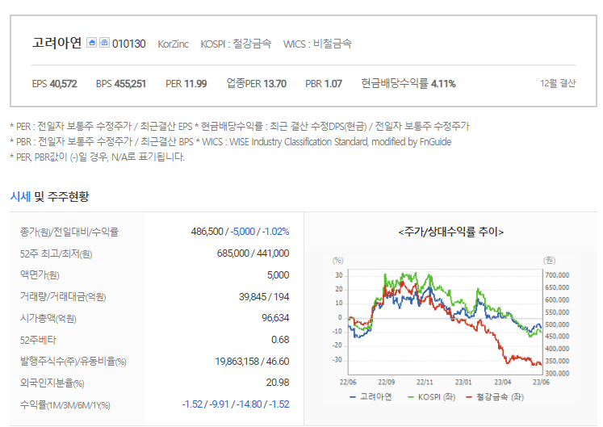603x427 pixels.
Task: Click the PER footnote explanation line
Action: [240, 126]
